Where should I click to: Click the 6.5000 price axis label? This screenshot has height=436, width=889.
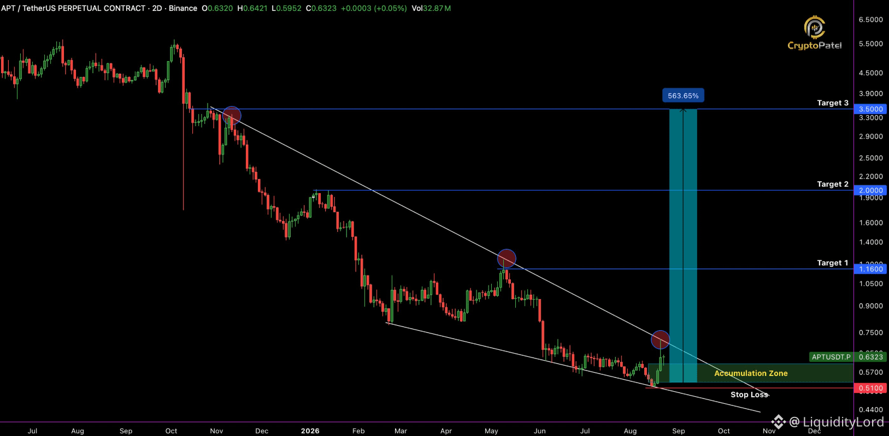870,20
